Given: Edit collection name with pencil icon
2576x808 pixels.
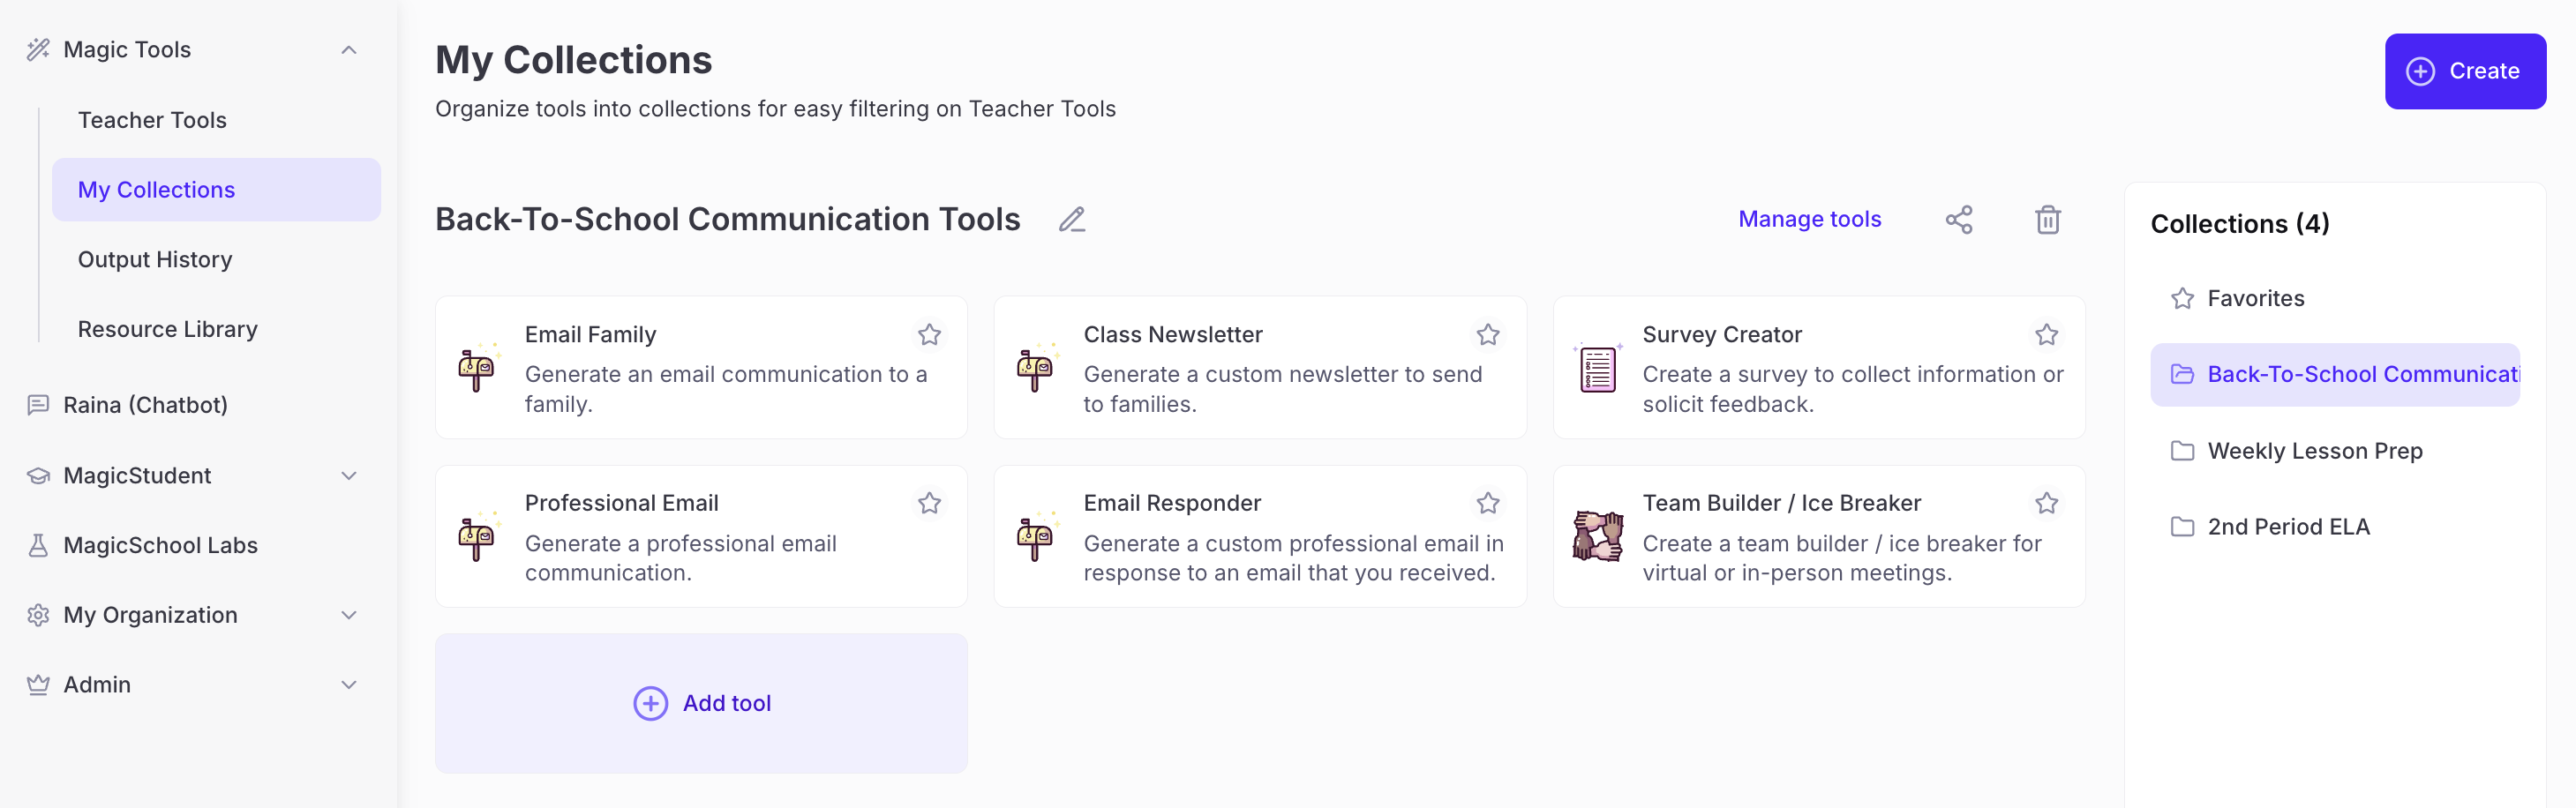Looking at the screenshot, I should click(1072, 219).
